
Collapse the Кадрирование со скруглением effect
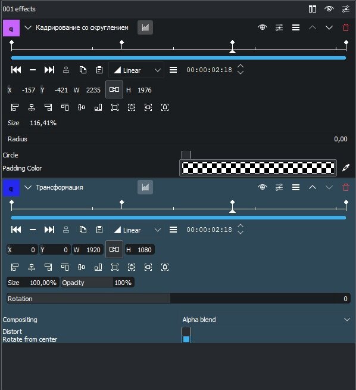[28, 27]
